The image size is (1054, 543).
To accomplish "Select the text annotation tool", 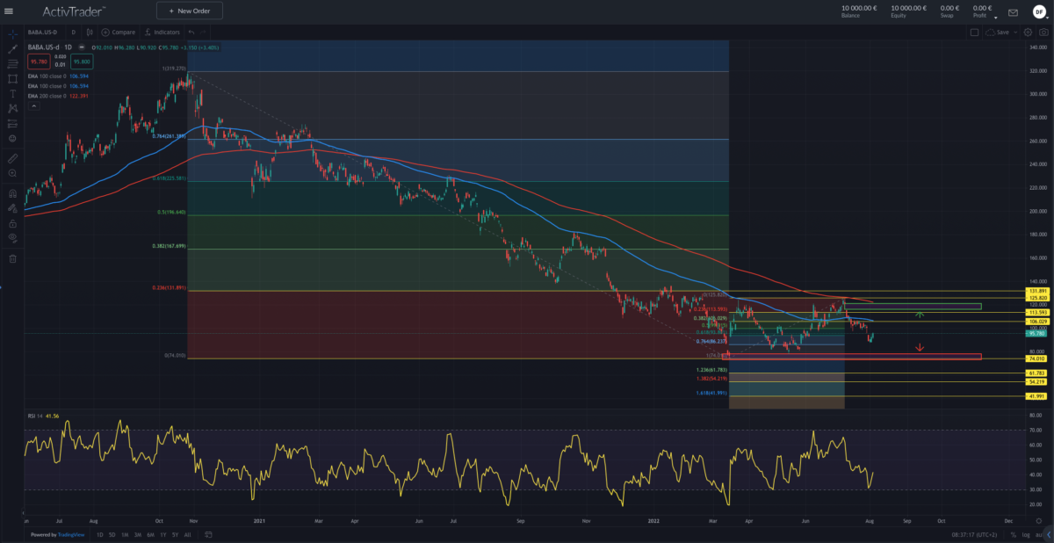I will [13, 93].
